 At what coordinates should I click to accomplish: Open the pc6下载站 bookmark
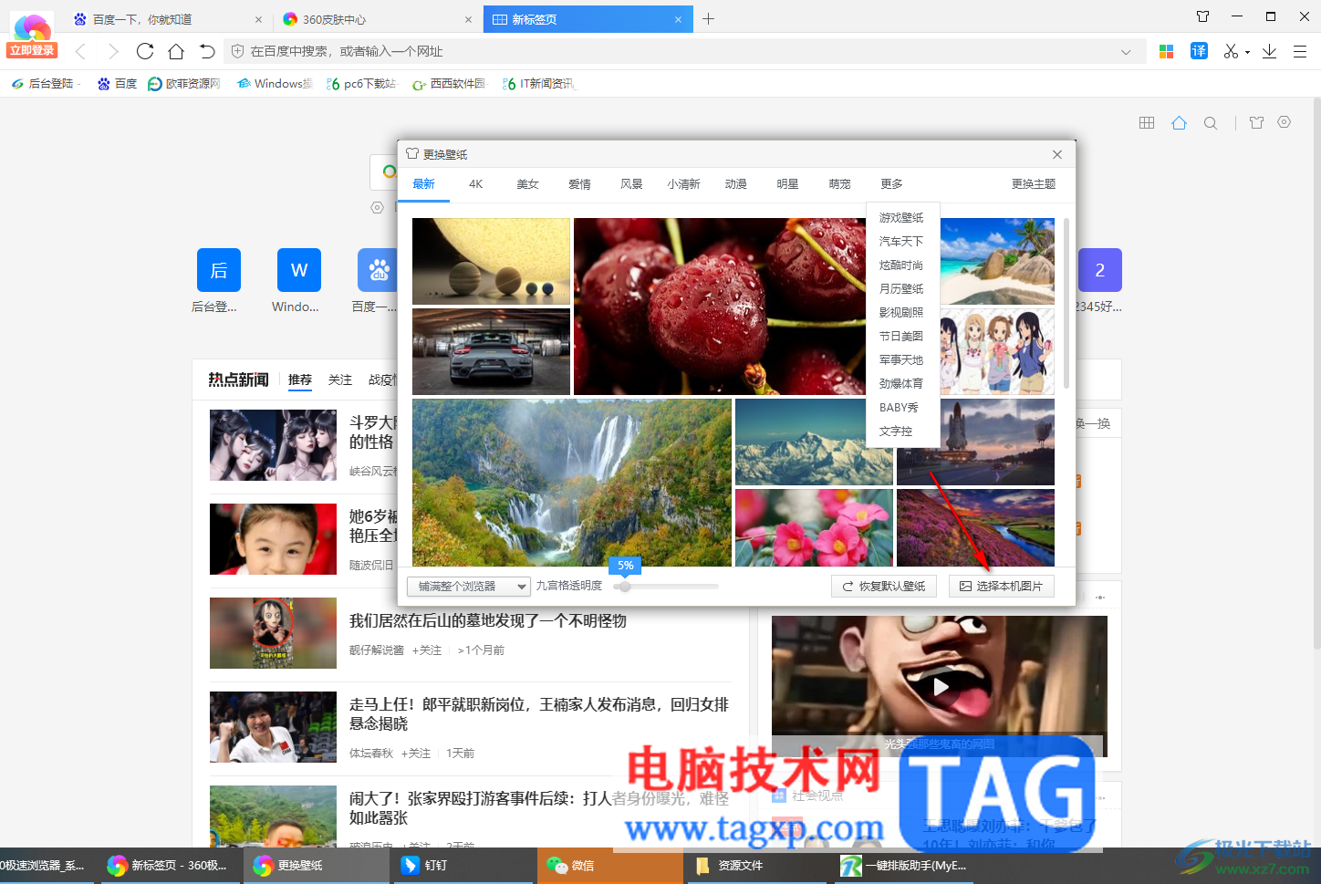click(x=361, y=84)
